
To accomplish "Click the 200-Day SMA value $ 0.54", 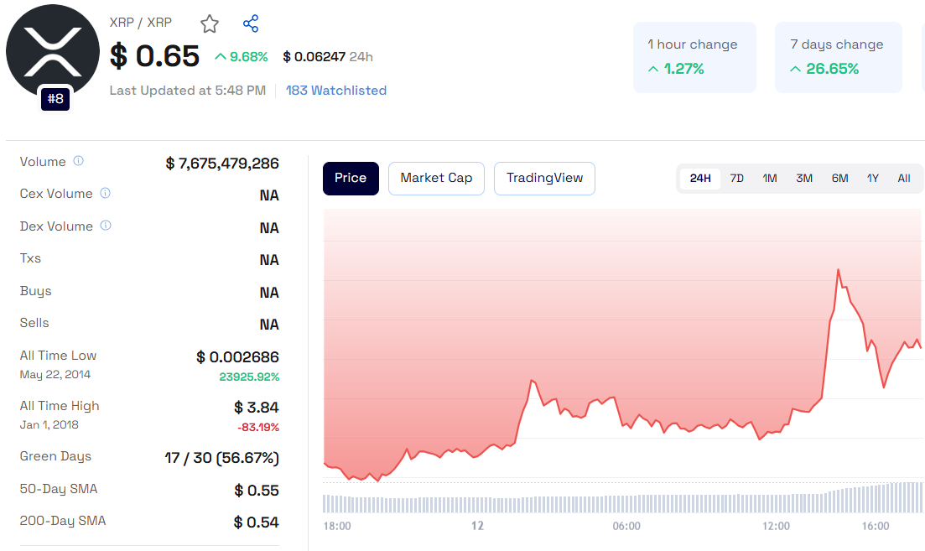I will pos(256,522).
